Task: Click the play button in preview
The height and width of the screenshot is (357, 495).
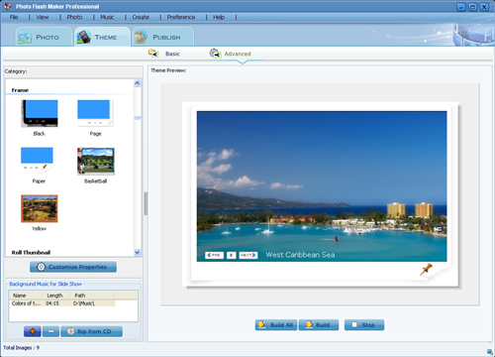Action: pos(232,255)
